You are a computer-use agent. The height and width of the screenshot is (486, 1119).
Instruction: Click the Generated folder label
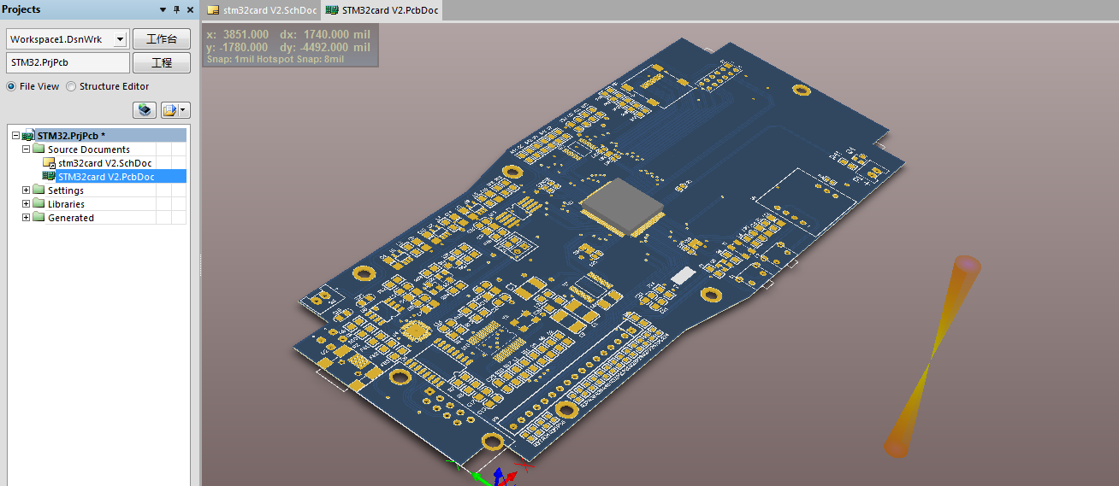71,218
